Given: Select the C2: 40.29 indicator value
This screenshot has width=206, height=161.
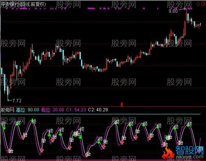Looking at the screenshot, I should pos(98,110).
